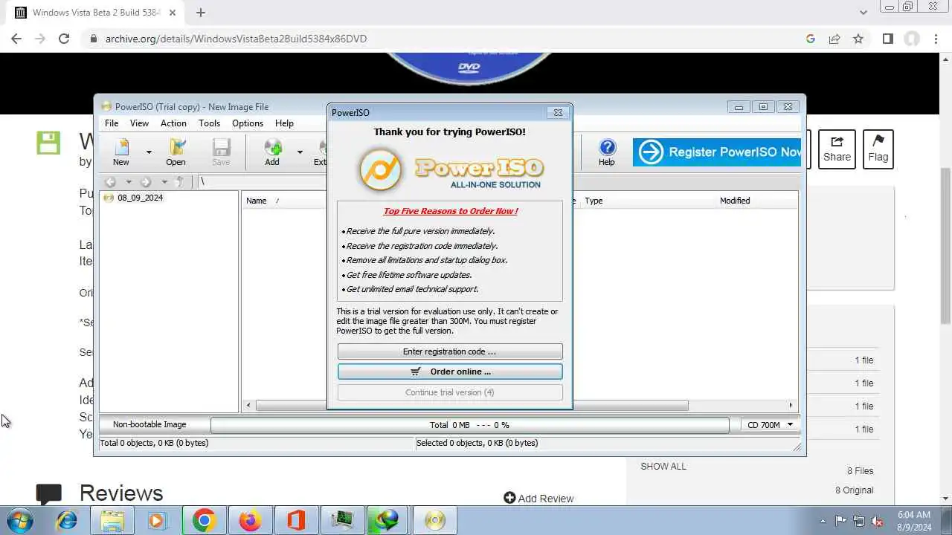Expand the forward history dropdown arrow
This screenshot has height=535, width=952.
click(x=164, y=182)
